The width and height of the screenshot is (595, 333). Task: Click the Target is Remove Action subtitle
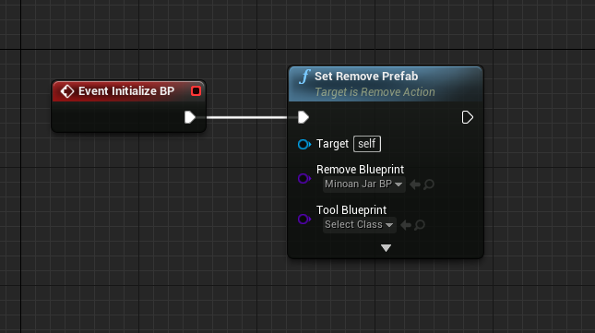(x=375, y=92)
